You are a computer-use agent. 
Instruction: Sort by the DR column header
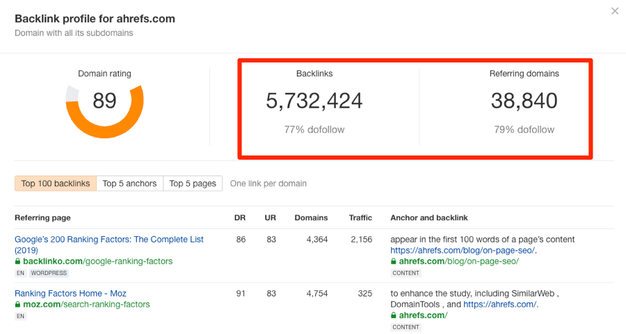(x=240, y=218)
